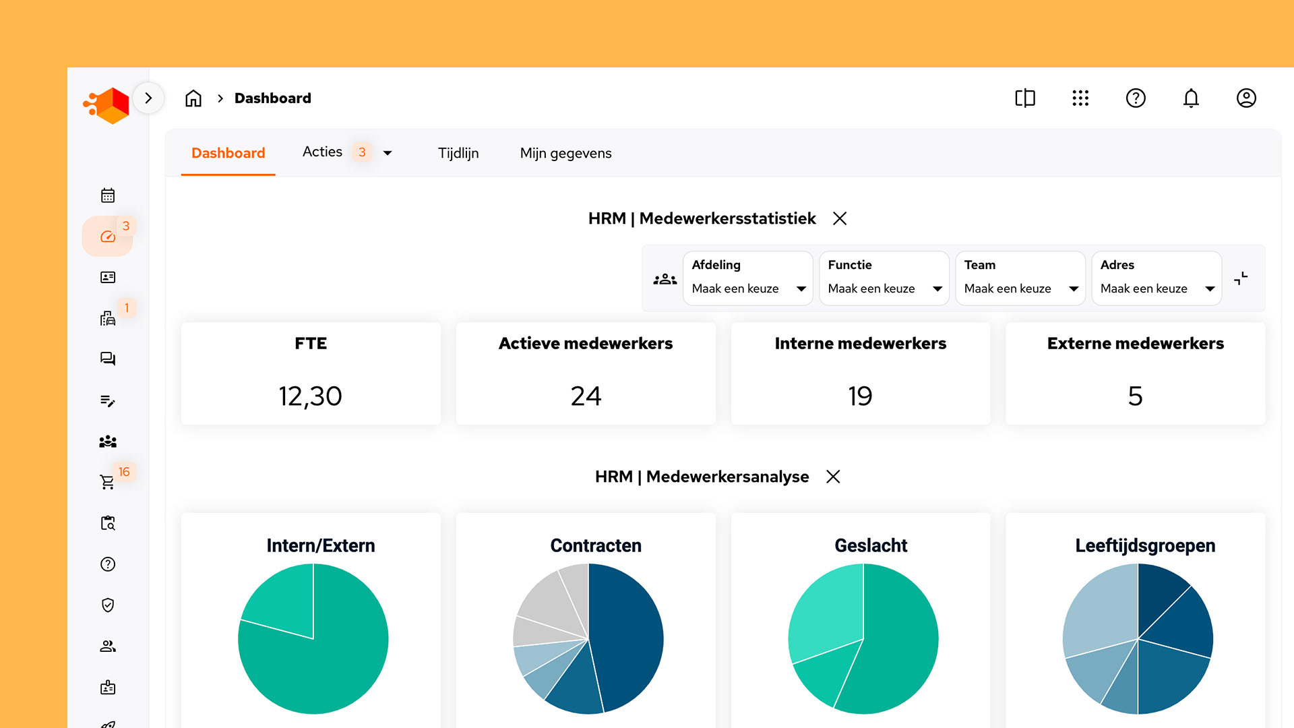
Task: Open the shield security sidebar icon
Action: (x=108, y=605)
